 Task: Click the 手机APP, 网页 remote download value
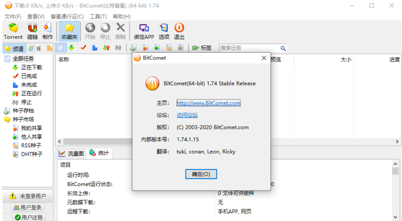tap(235, 212)
